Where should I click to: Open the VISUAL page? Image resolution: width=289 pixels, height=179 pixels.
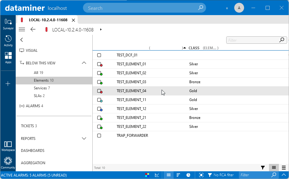[28, 51]
